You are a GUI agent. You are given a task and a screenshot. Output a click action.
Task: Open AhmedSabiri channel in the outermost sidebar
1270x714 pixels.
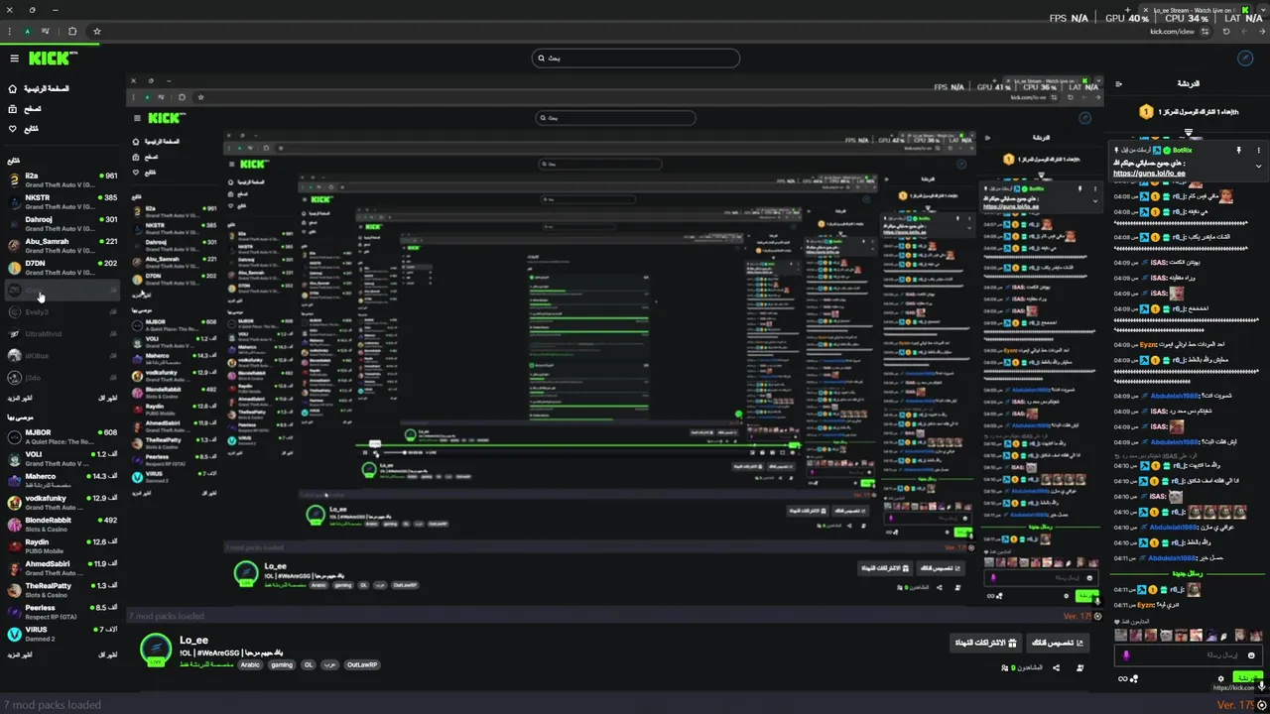point(63,567)
